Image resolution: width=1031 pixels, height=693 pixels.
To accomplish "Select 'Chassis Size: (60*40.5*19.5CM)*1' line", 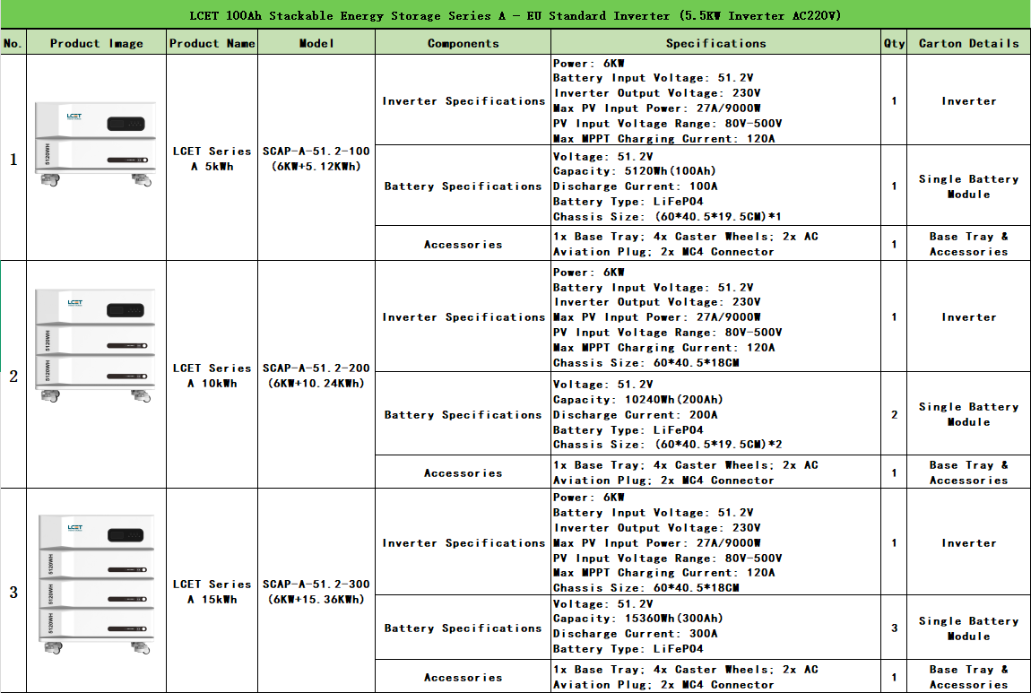I will click(x=667, y=216).
